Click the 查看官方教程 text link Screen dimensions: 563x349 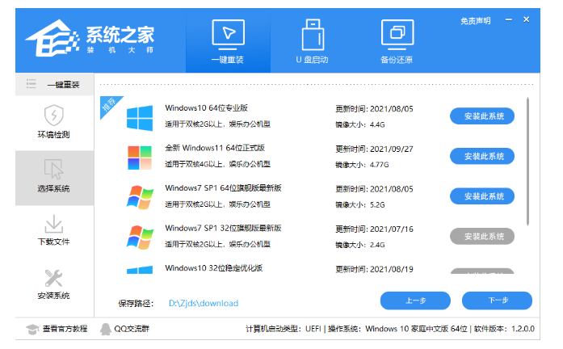[x=65, y=329]
